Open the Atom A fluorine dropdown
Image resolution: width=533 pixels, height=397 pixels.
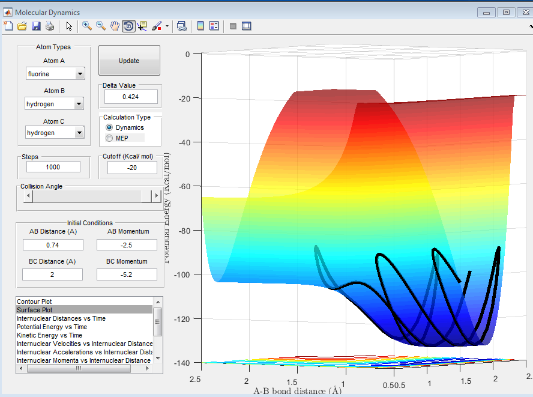tap(80, 74)
